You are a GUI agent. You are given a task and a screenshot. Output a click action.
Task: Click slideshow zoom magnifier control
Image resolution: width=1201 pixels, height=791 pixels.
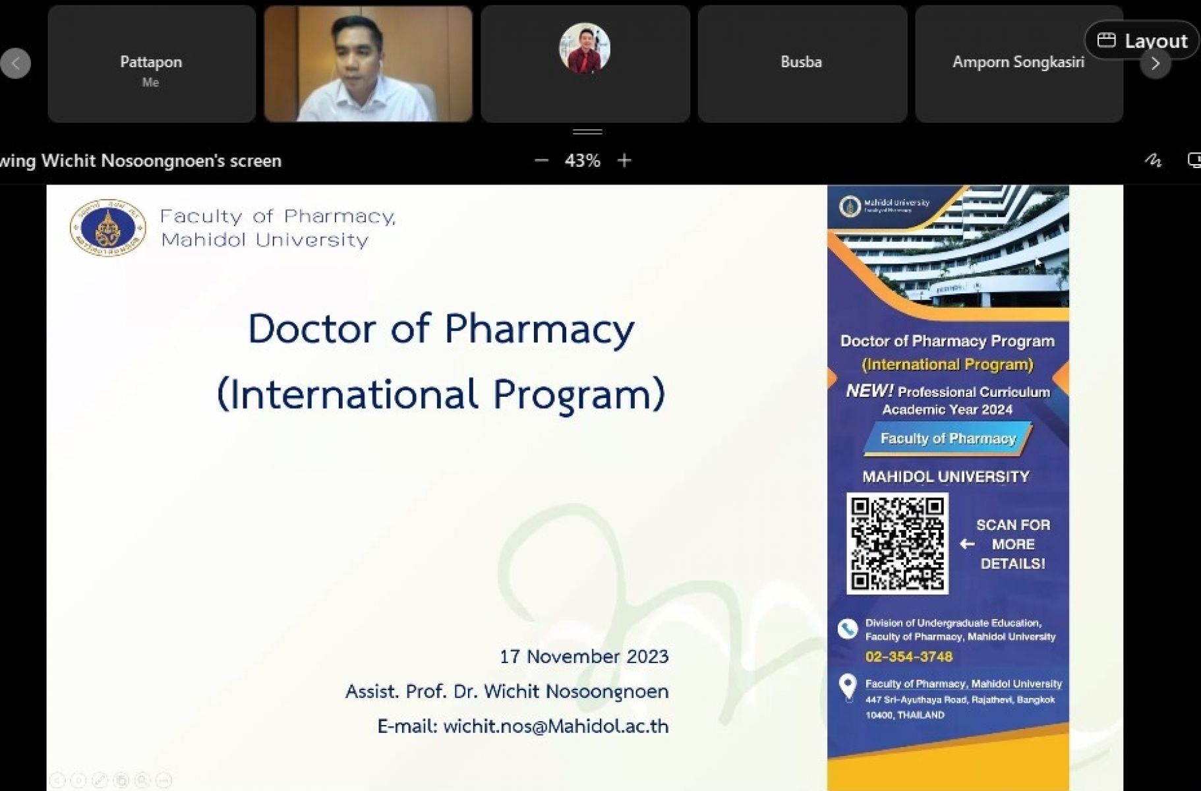(x=142, y=780)
